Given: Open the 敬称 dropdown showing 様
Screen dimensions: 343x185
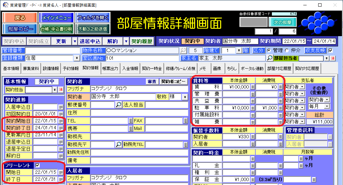Looking at the screenshot, I should point(185,97).
